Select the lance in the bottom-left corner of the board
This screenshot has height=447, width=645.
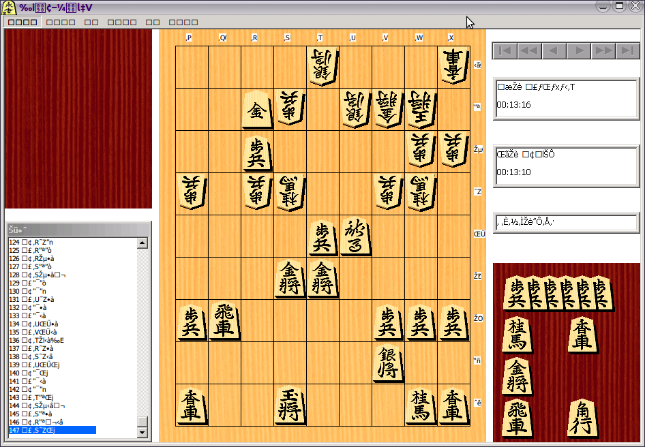click(192, 405)
